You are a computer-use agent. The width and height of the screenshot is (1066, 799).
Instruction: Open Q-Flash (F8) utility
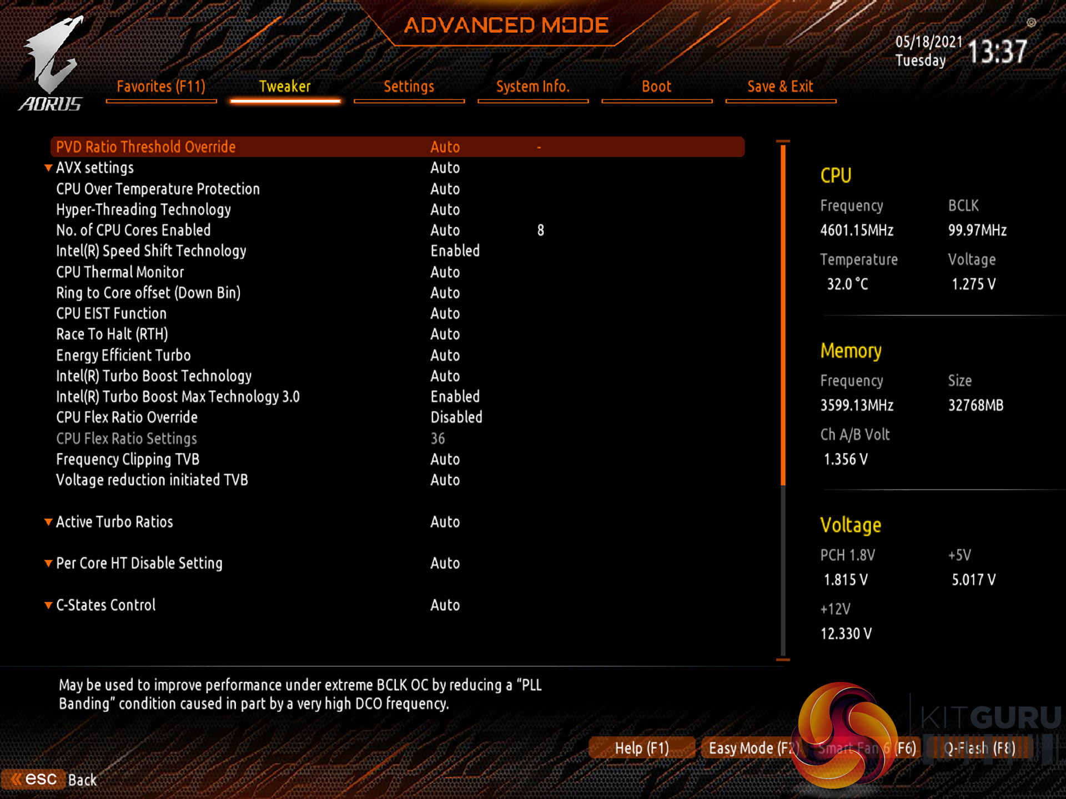(979, 748)
